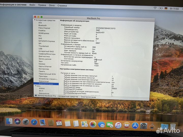This screenshot has height=137, width=183.
Task: Open iTunes music icon in Dock
Action: (x=118, y=125)
